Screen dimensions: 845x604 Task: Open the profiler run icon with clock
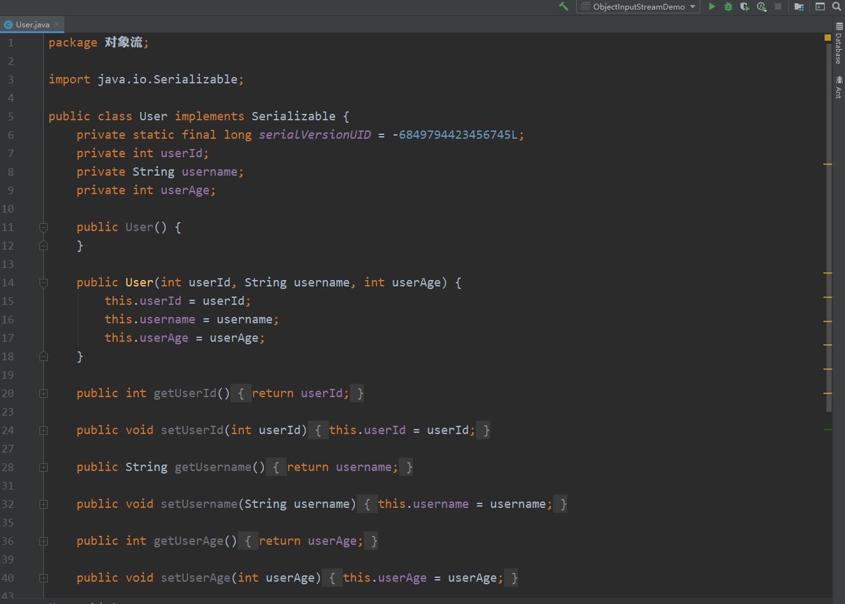(762, 6)
